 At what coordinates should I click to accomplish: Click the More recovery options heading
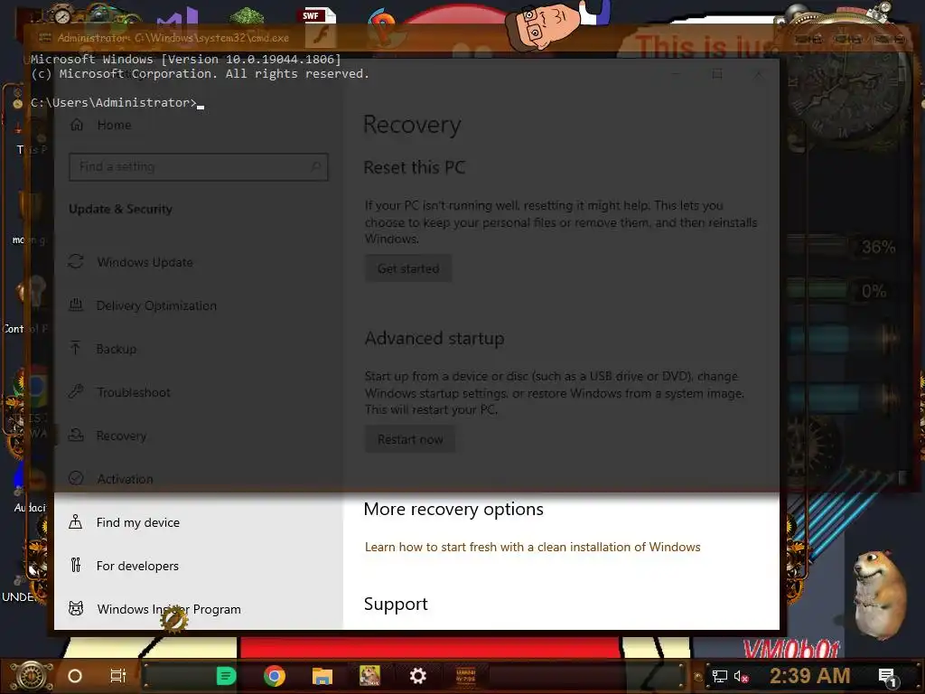(453, 509)
